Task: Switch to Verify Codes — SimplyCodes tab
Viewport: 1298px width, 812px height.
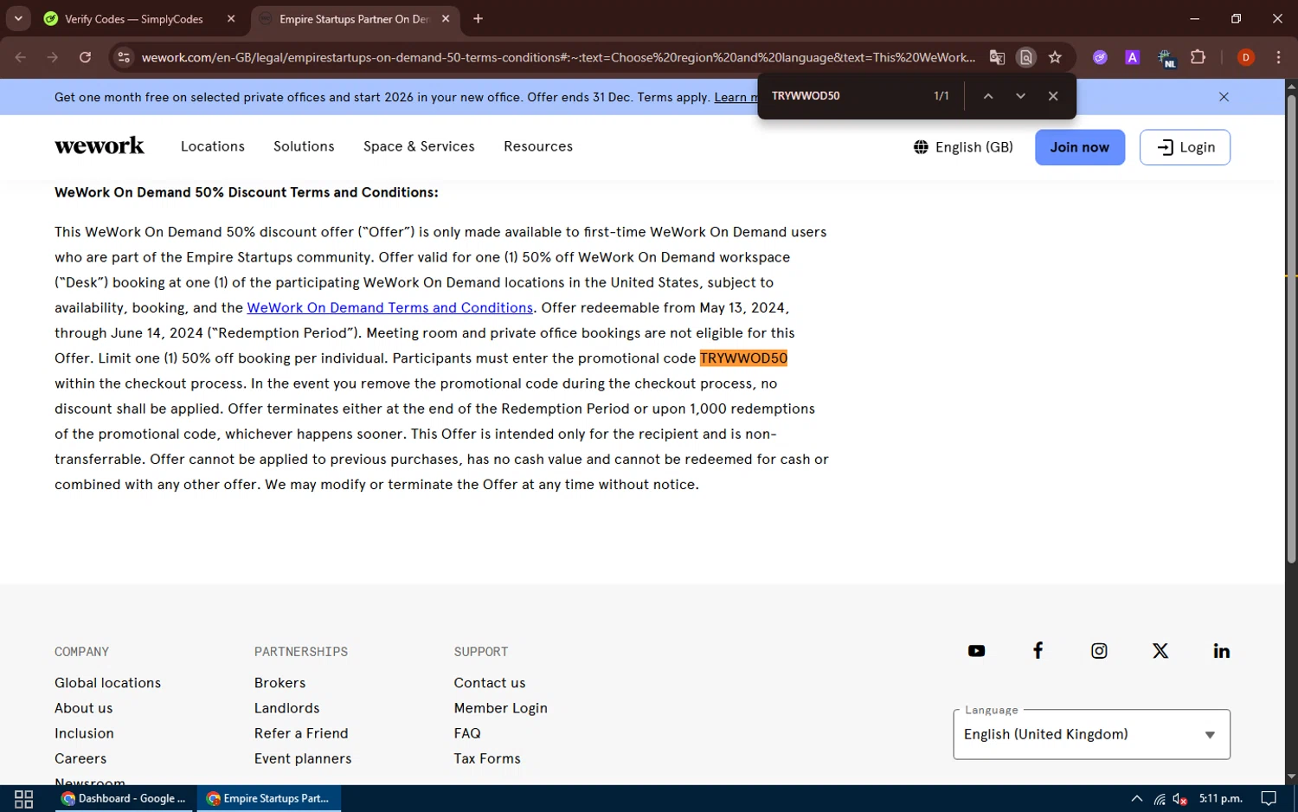Action: coord(134,19)
